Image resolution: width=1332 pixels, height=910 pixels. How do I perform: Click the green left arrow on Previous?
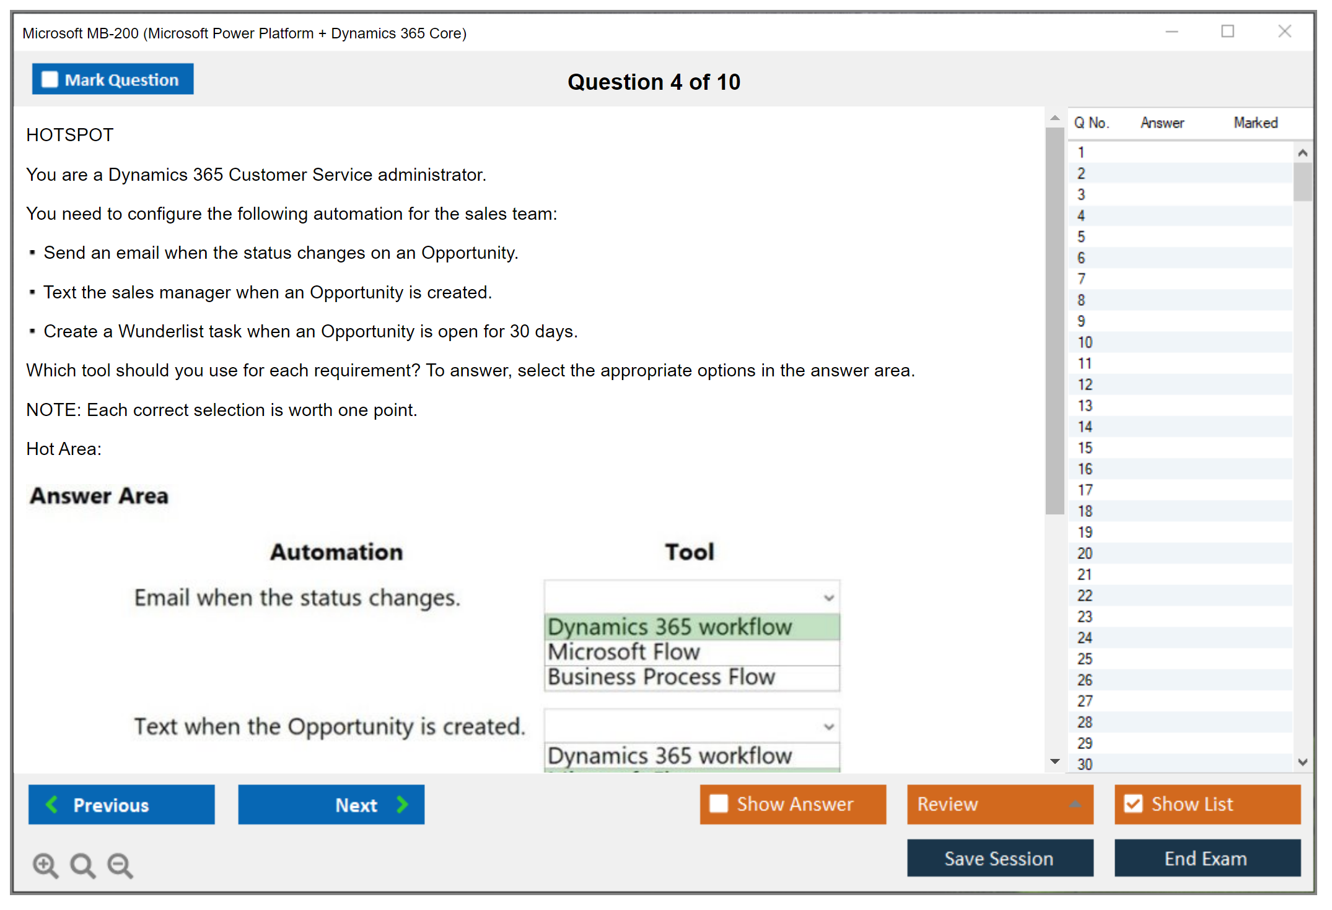click(52, 804)
